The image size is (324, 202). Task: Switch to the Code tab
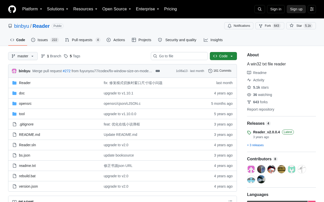[x=18, y=40]
